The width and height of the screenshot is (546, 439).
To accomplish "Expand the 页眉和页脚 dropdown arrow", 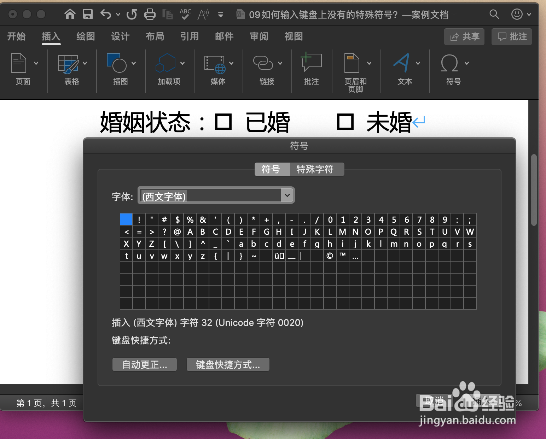I will coord(369,63).
